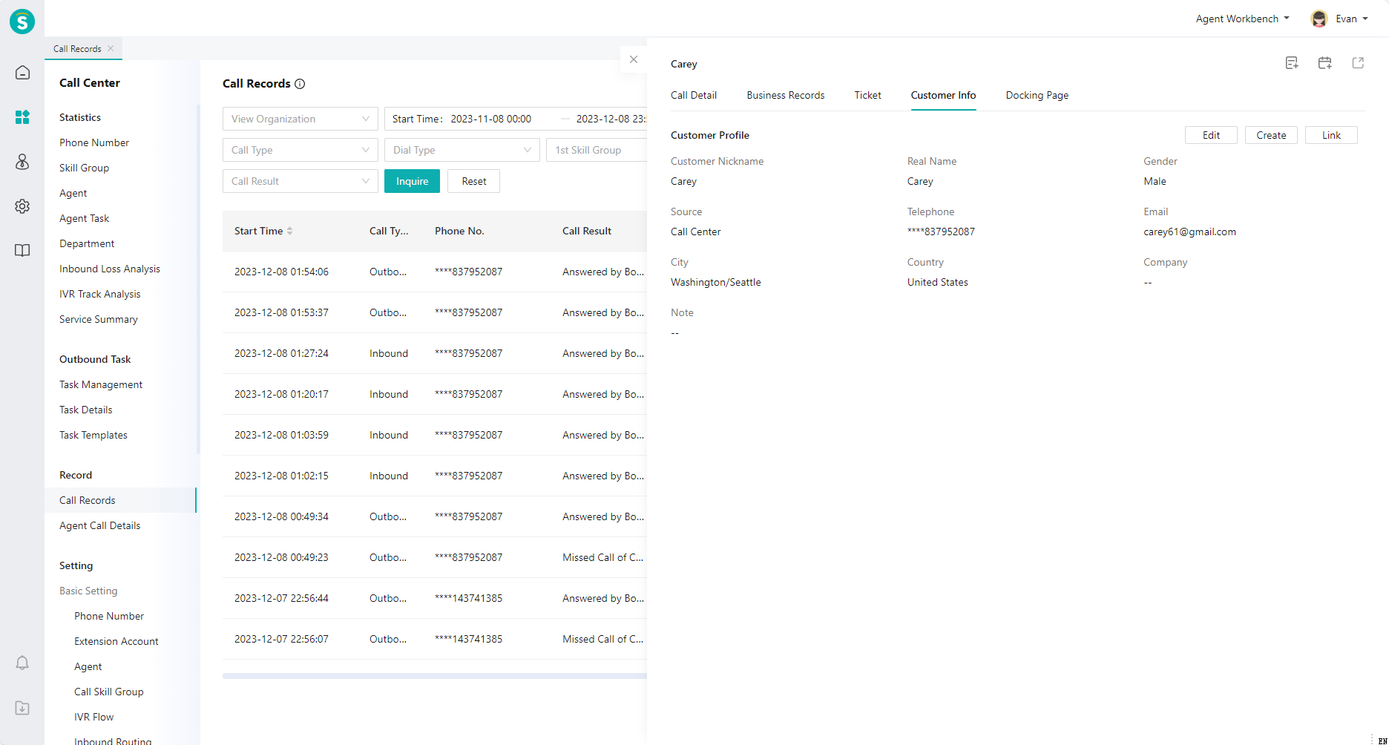Open the settings gear icon in left rail
Viewport: 1389px width, 745px height.
22,206
